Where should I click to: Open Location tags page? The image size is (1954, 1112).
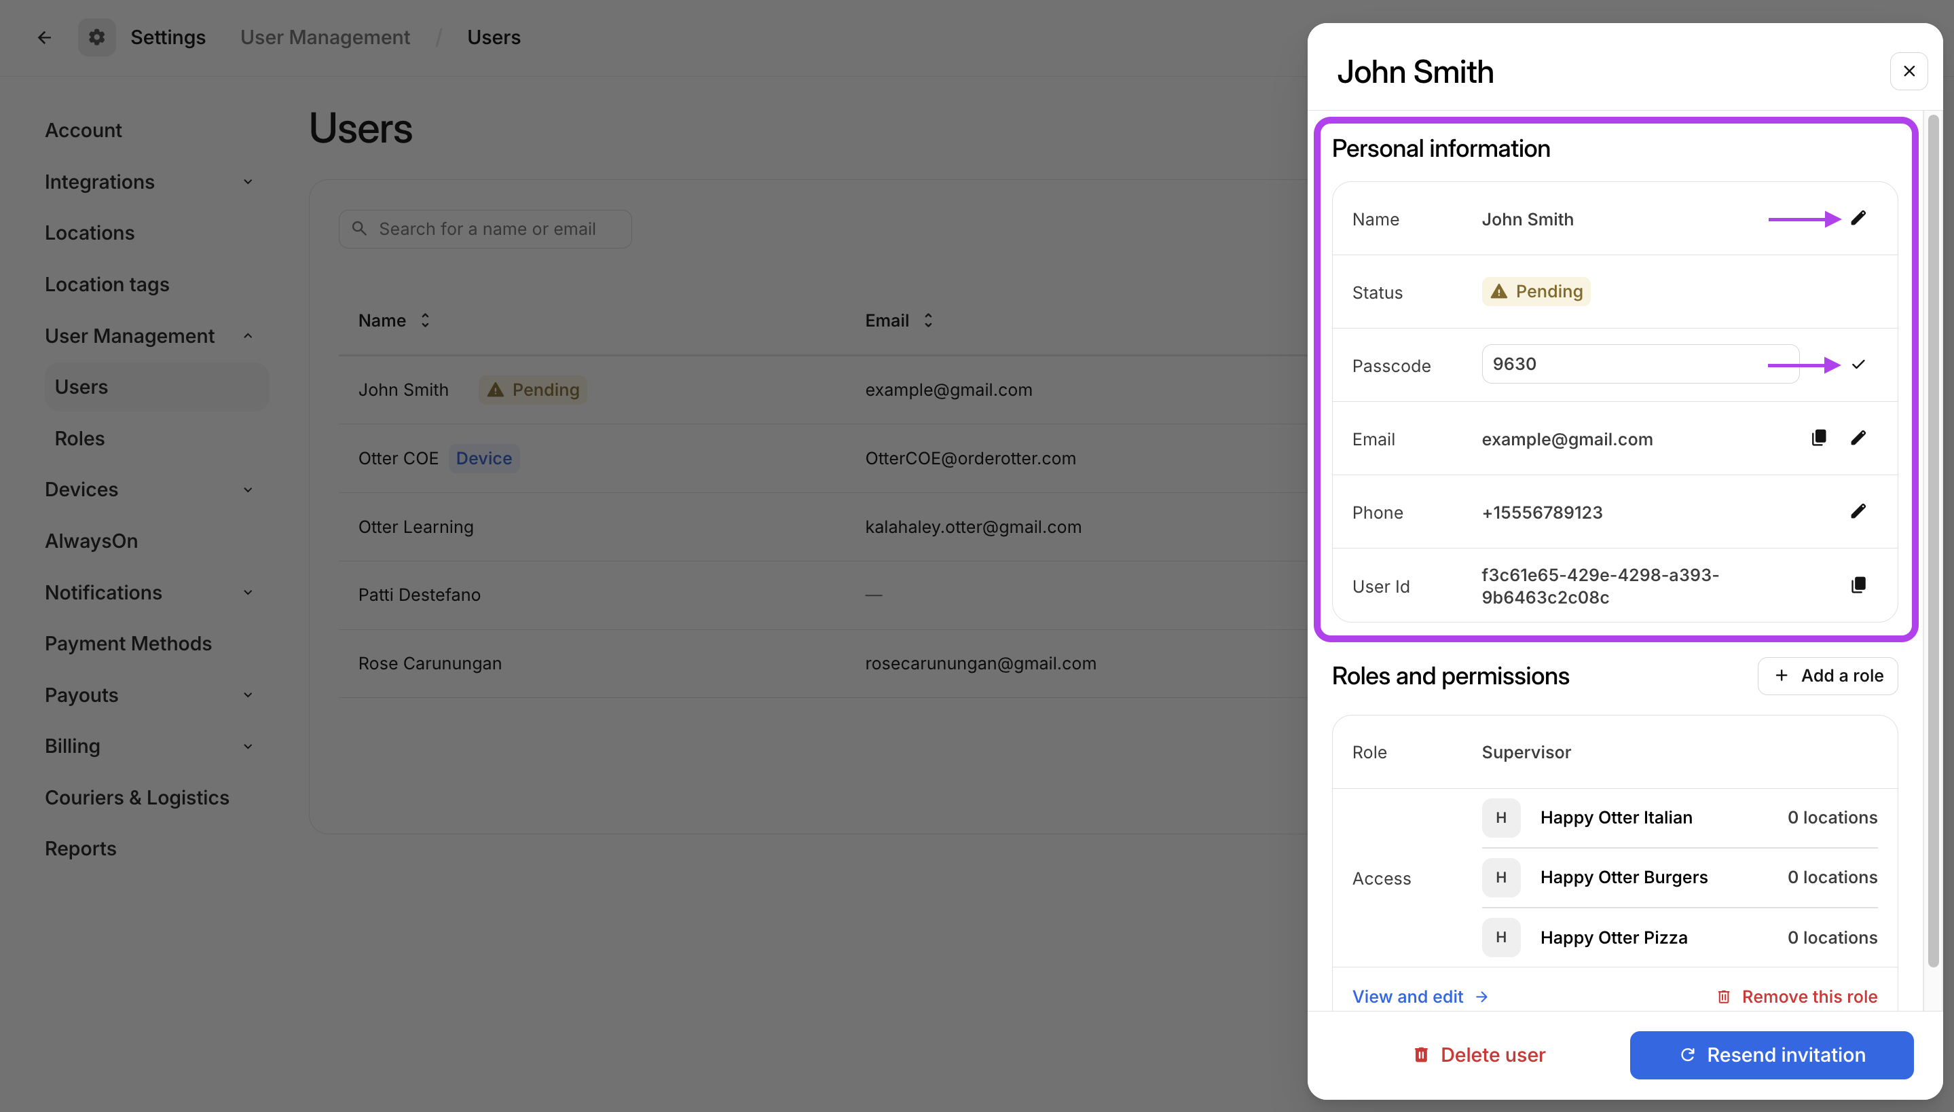point(107,284)
